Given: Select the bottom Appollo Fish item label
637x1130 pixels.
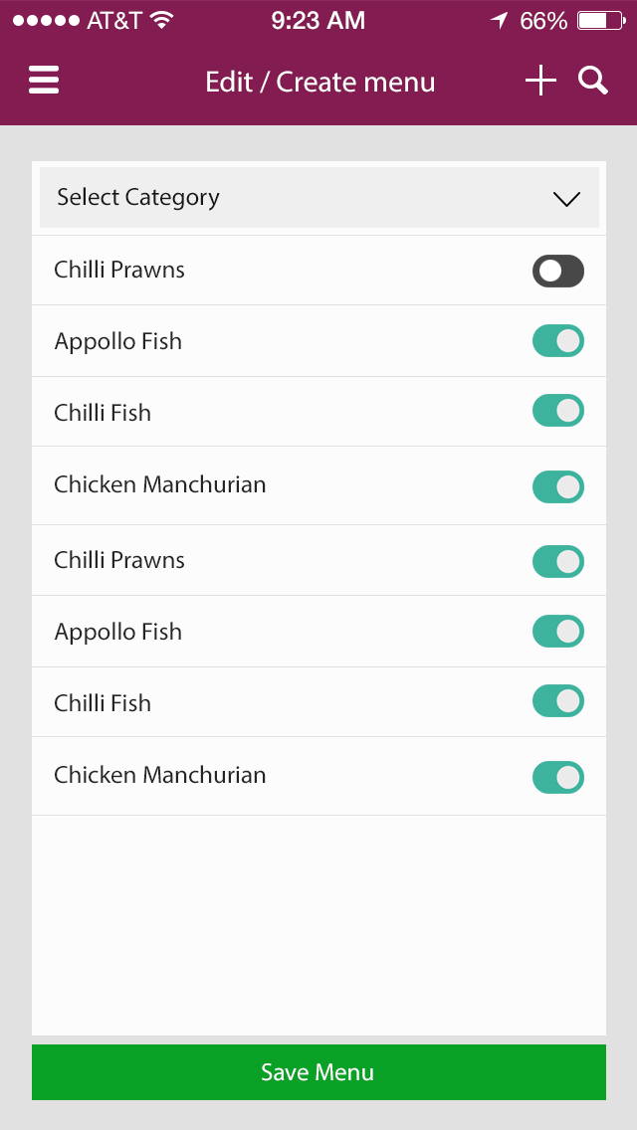Looking at the screenshot, I should [x=118, y=632].
